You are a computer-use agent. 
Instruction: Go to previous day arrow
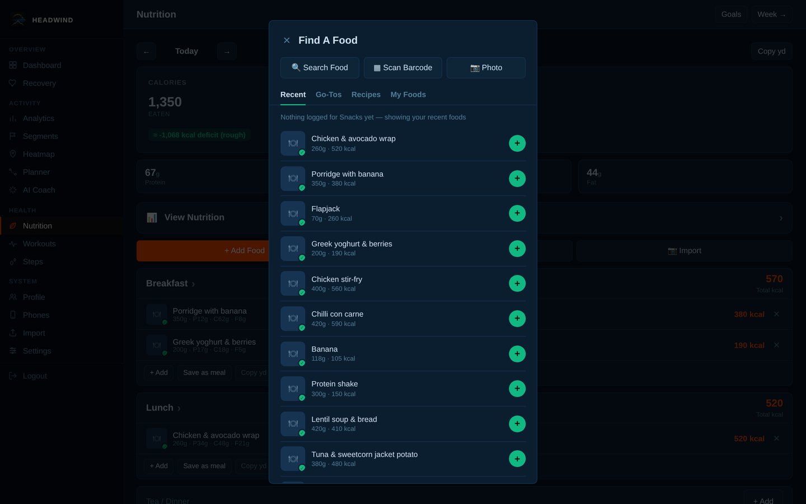(x=146, y=52)
